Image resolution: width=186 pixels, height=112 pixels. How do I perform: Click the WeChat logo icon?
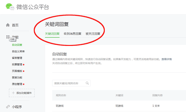10,7
